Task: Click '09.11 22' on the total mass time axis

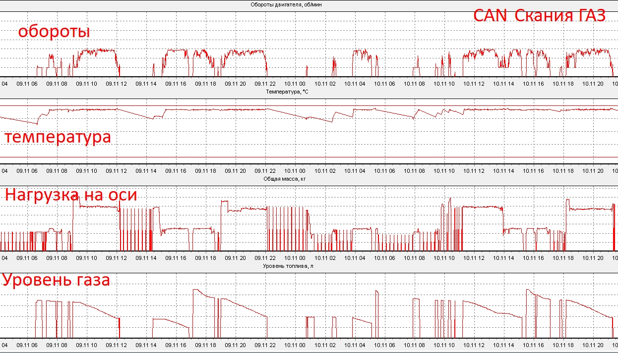Action: click(265, 258)
